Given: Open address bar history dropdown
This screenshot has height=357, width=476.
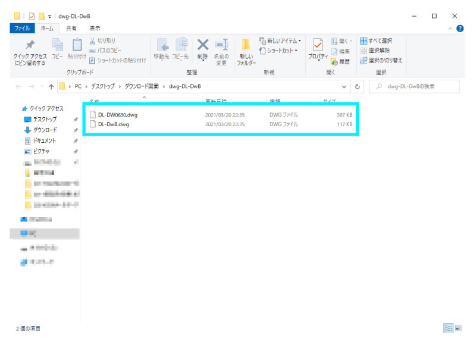Looking at the screenshot, I should [x=343, y=86].
